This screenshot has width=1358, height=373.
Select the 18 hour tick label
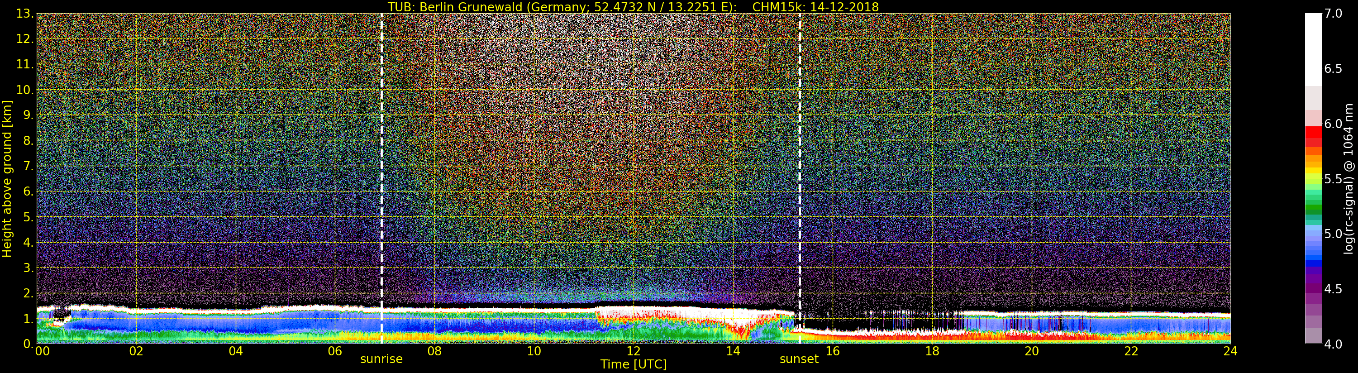(932, 351)
